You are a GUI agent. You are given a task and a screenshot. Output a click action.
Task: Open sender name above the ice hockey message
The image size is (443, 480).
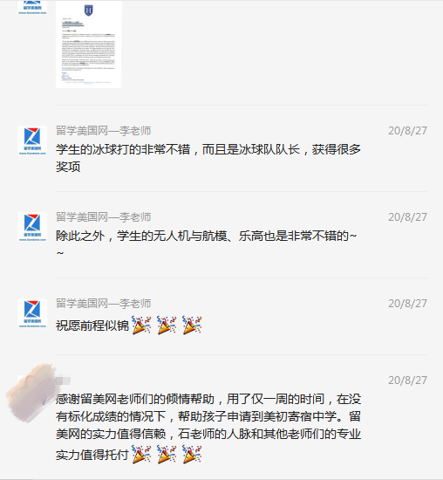[x=104, y=131]
